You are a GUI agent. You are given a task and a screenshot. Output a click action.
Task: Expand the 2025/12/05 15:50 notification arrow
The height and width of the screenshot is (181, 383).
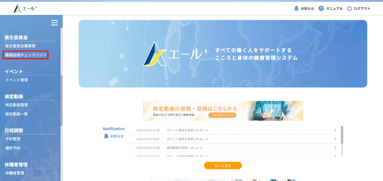tap(335, 130)
